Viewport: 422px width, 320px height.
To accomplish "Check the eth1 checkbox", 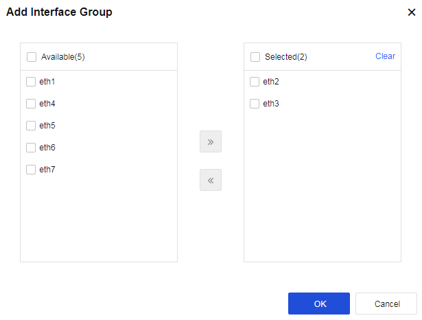I will (31, 82).
